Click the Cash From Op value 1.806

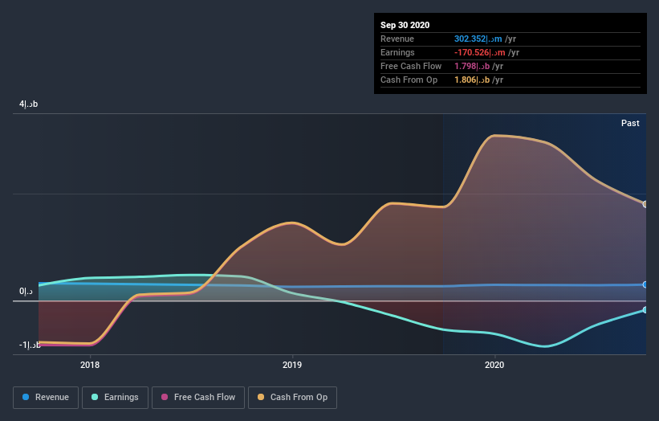472,80
